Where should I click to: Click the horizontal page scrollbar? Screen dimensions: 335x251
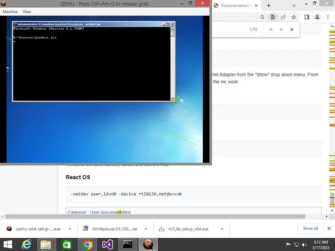pos(155,216)
